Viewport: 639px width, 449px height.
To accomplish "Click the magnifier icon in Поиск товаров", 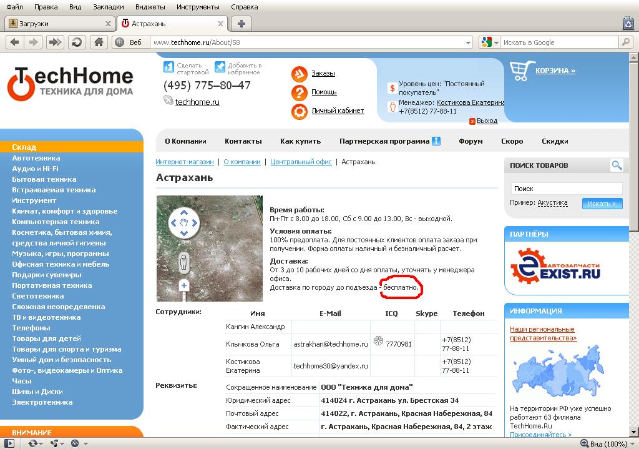I will point(617,165).
